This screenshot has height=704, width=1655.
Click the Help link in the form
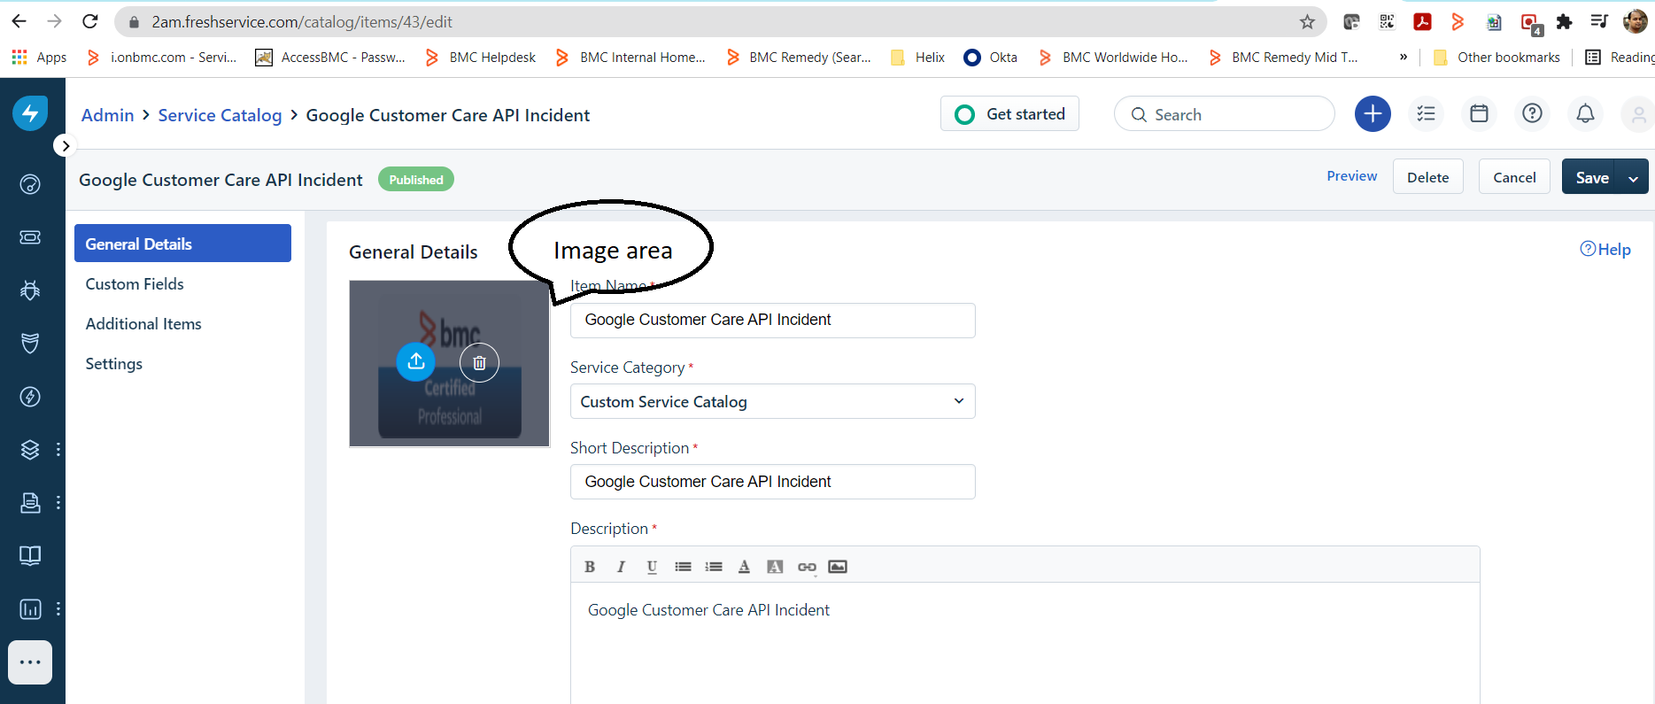point(1605,250)
